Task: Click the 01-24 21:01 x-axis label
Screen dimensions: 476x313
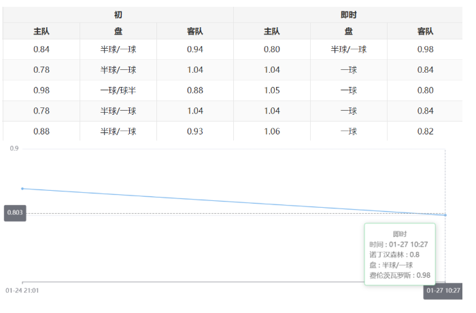Action: pos(22,291)
